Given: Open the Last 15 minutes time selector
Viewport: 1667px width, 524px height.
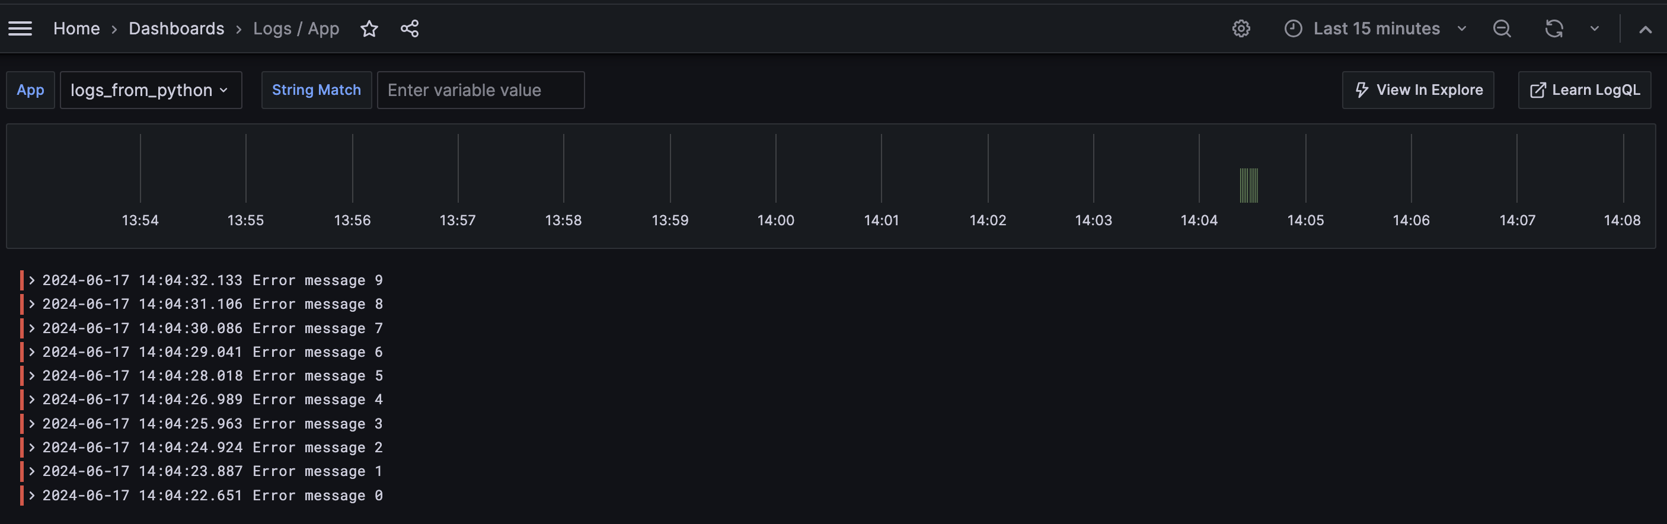Looking at the screenshot, I should coord(1377,28).
